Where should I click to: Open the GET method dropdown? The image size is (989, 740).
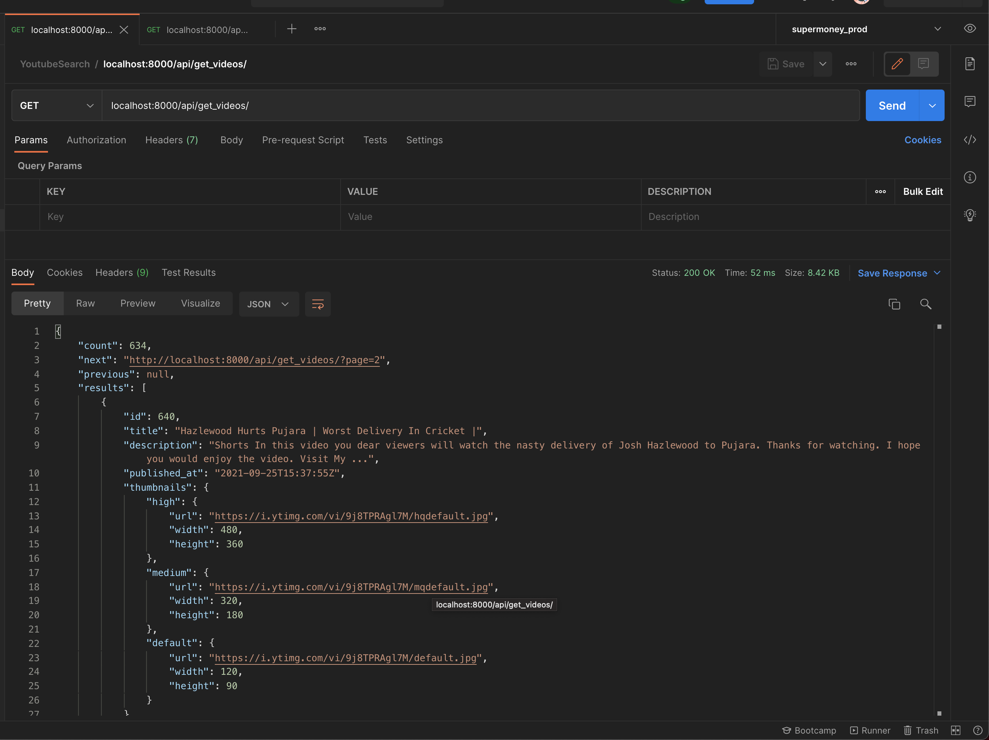56,106
